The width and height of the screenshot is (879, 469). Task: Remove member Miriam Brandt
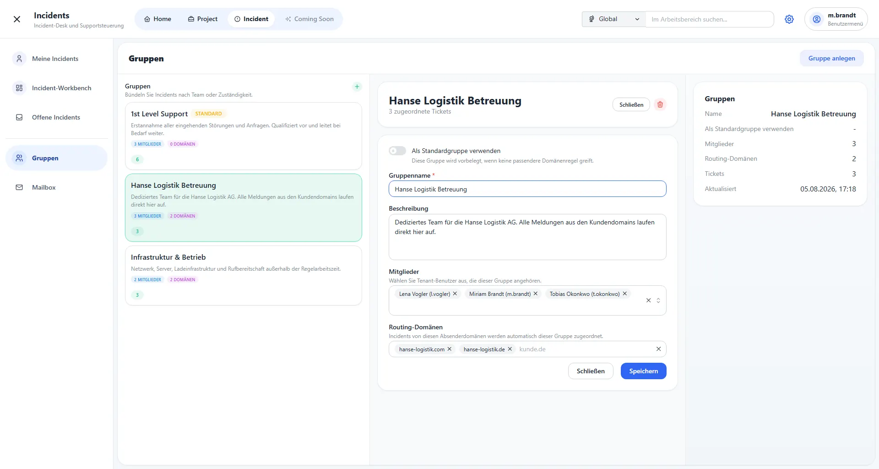[x=536, y=294]
